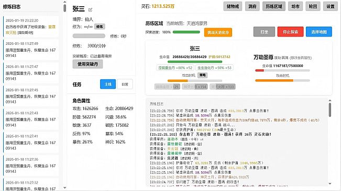Click the 灵石 1213.525万 currency value

coord(163,6)
